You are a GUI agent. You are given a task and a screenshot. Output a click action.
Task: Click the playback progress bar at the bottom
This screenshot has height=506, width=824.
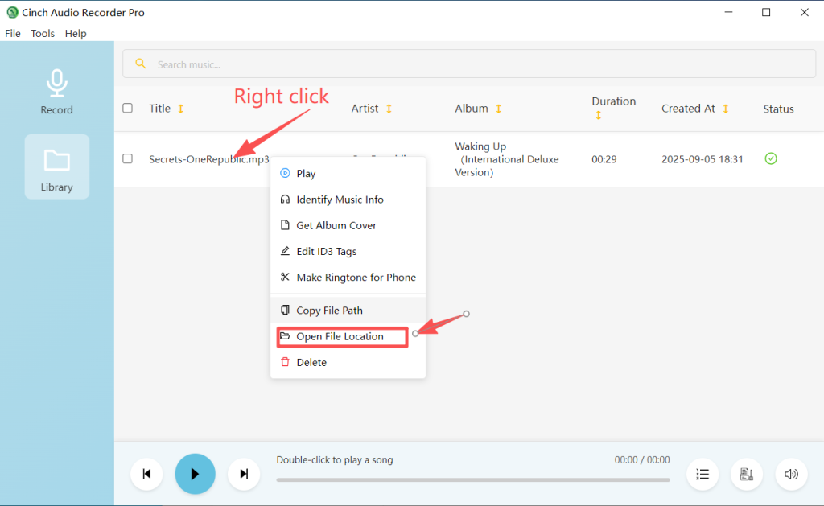point(473,480)
